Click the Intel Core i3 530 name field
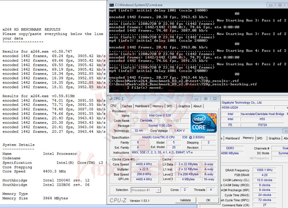The image size is (288, 208). pyautogui.click(x=160, y=115)
